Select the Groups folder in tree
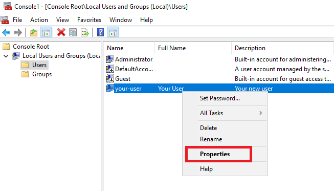The width and height of the screenshot is (334, 191). click(42, 74)
